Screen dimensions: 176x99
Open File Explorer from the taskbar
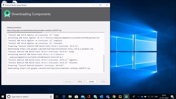coord(70,97)
